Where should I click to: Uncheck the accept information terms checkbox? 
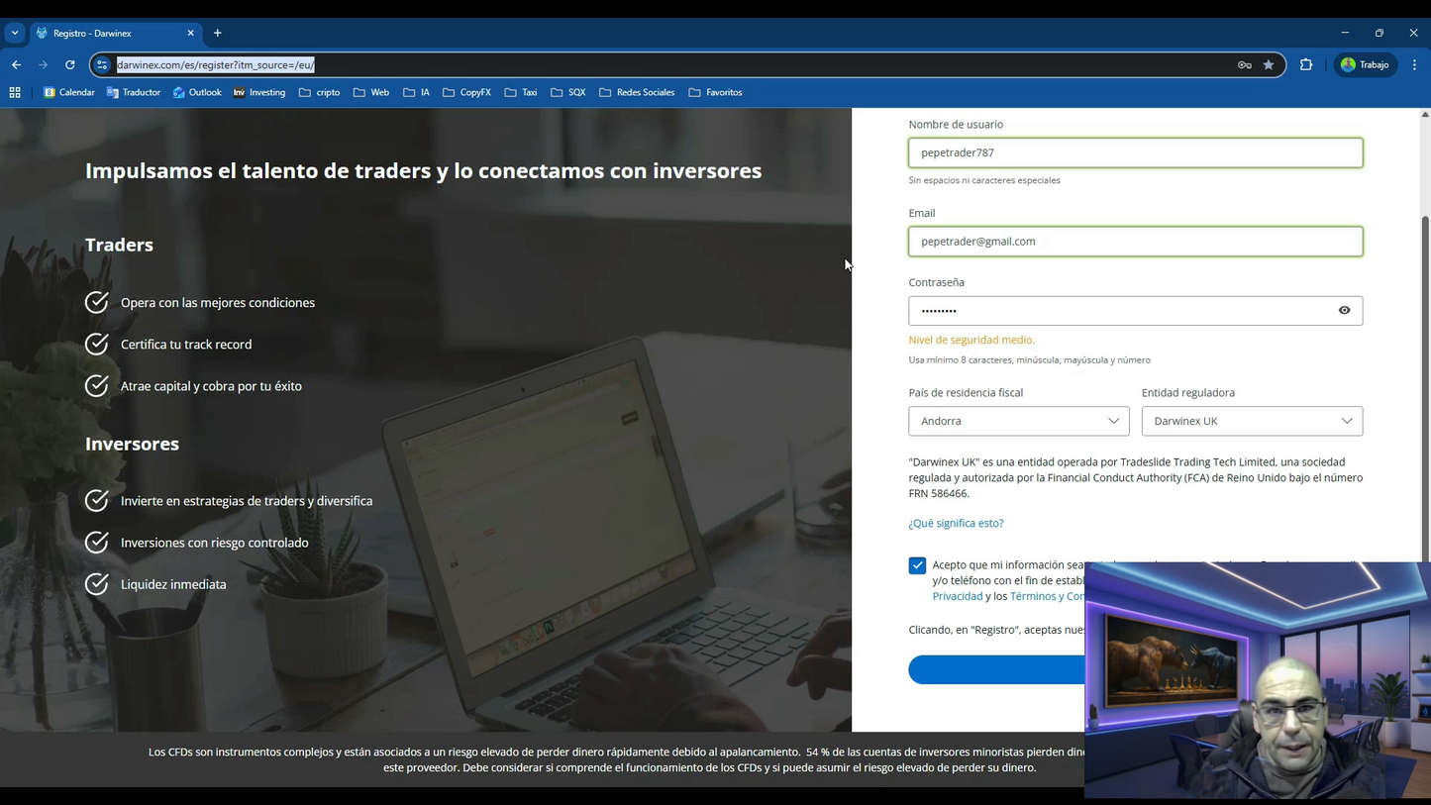coord(917,565)
